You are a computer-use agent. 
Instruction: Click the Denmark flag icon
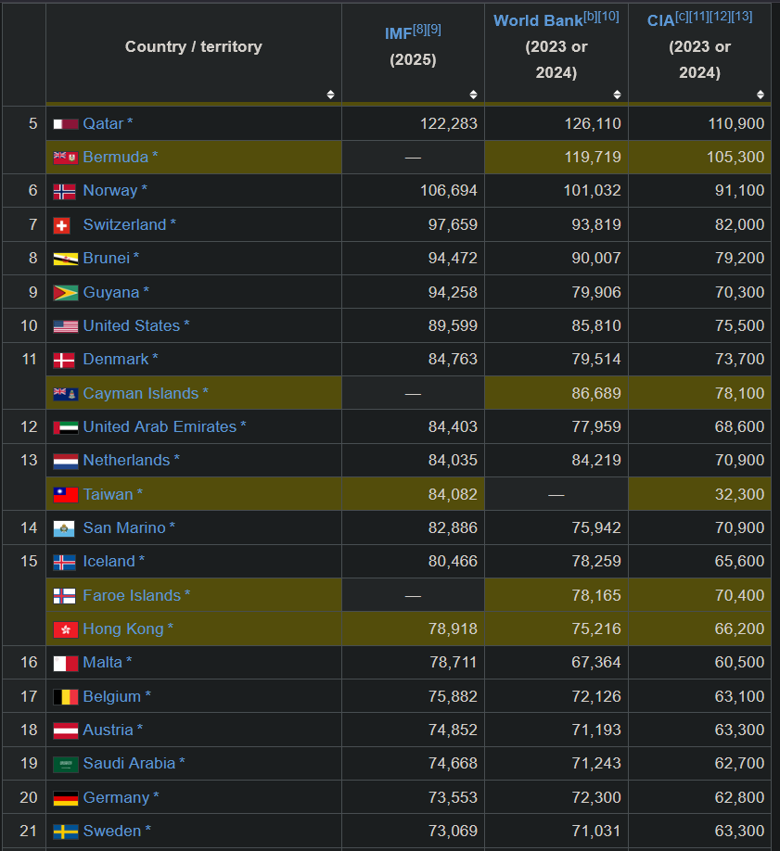[x=64, y=361]
